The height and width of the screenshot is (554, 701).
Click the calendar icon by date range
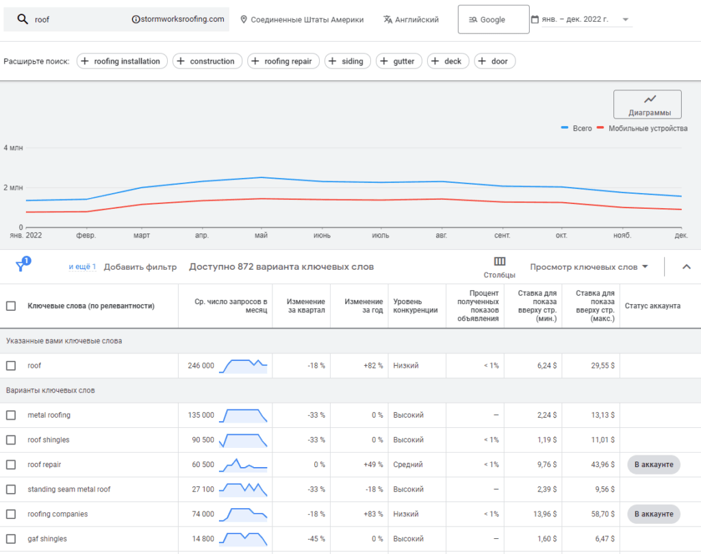pos(535,19)
